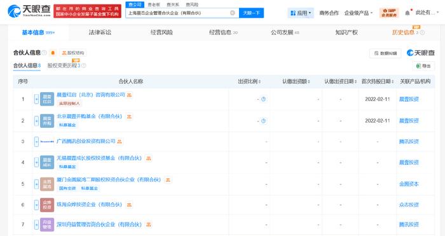Image resolution: width=445 pixels, height=236 pixels.
Task: Open 厦门金圆展鸿二期股权投资合伙企业 link
Action: [x=109, y=180]
